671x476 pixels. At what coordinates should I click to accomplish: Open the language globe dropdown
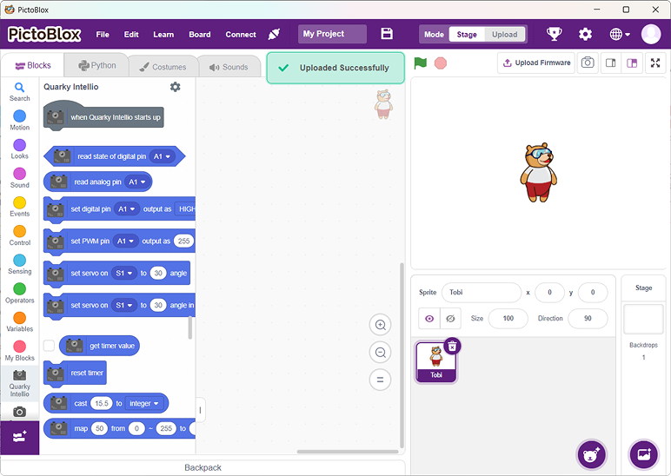(618, 34)
